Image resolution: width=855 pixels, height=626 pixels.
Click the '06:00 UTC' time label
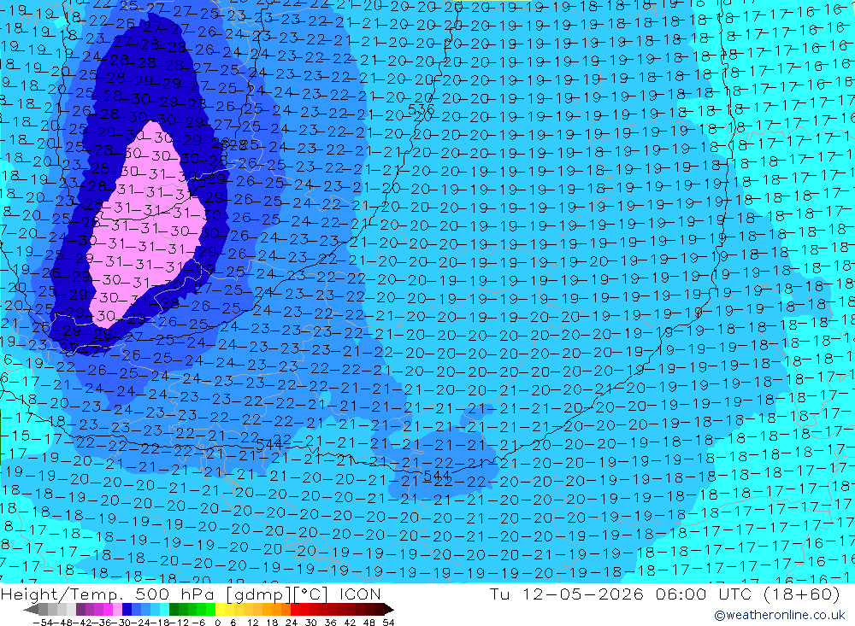pos(704,594)
